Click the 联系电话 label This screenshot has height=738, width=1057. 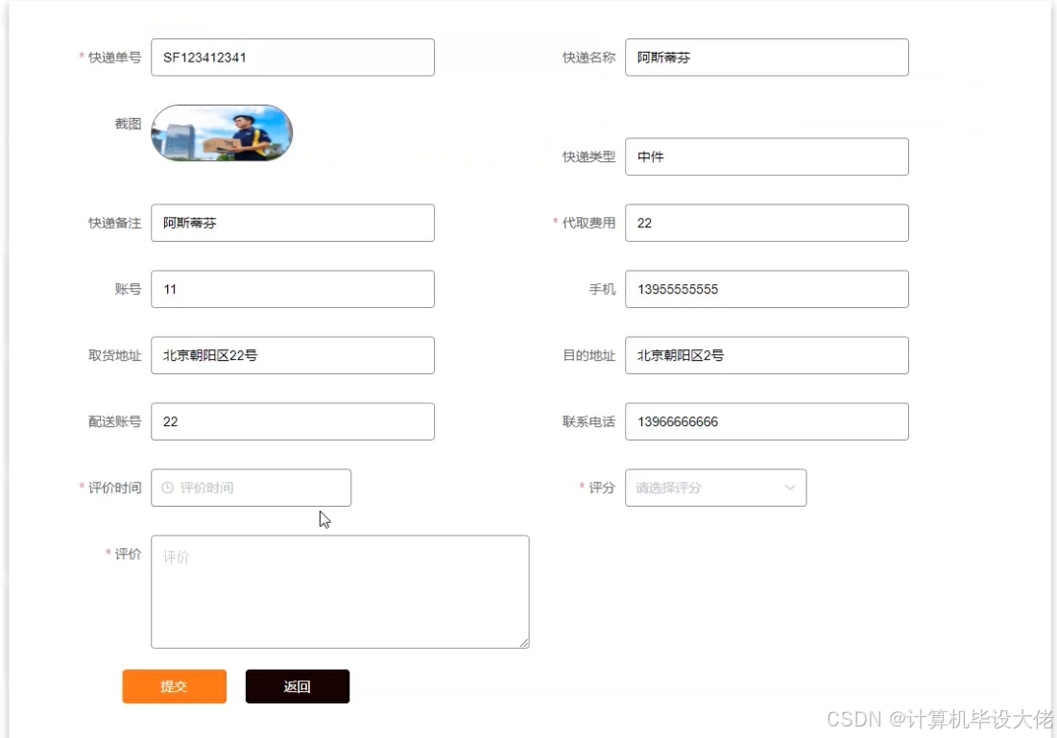tap(589, 421)
